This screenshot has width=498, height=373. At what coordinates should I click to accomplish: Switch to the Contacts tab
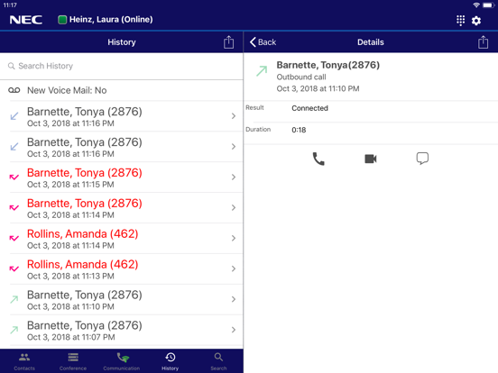coord(24,361)
